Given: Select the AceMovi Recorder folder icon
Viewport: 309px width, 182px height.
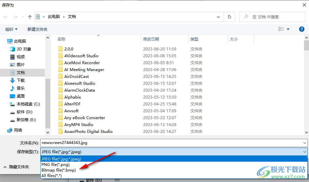Looking at the screenshot, I should point(60,63).
